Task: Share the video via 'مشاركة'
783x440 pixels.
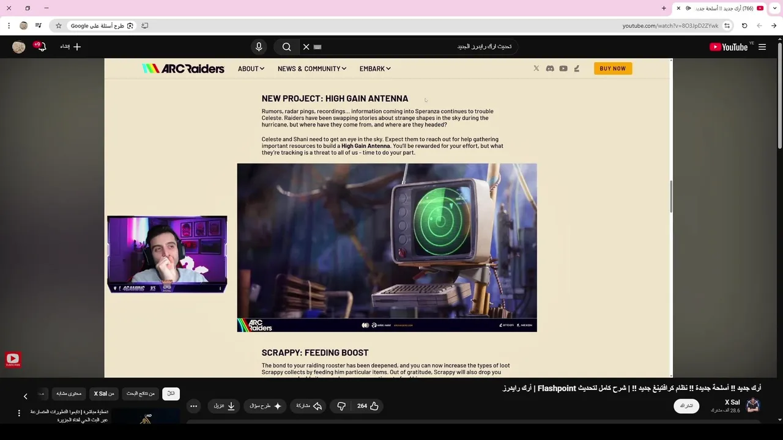Action: [x=309, y=406]
